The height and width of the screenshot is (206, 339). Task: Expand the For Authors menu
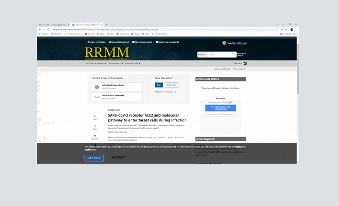[115, 63]
